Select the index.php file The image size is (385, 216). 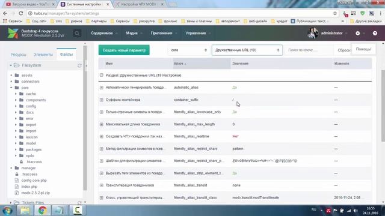click(29, 187)
